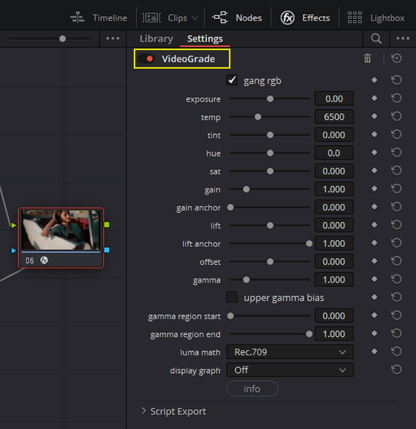Uncheck the gang rgb checkbox
This screenshot has height=429, width=416.
coord(232,80)
